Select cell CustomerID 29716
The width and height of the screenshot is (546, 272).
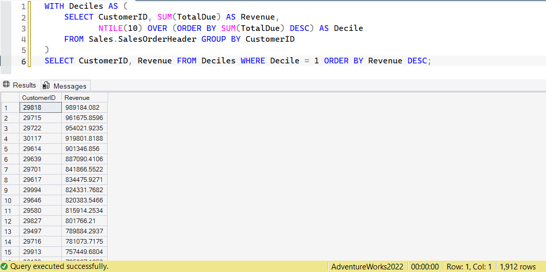[40, 242]
